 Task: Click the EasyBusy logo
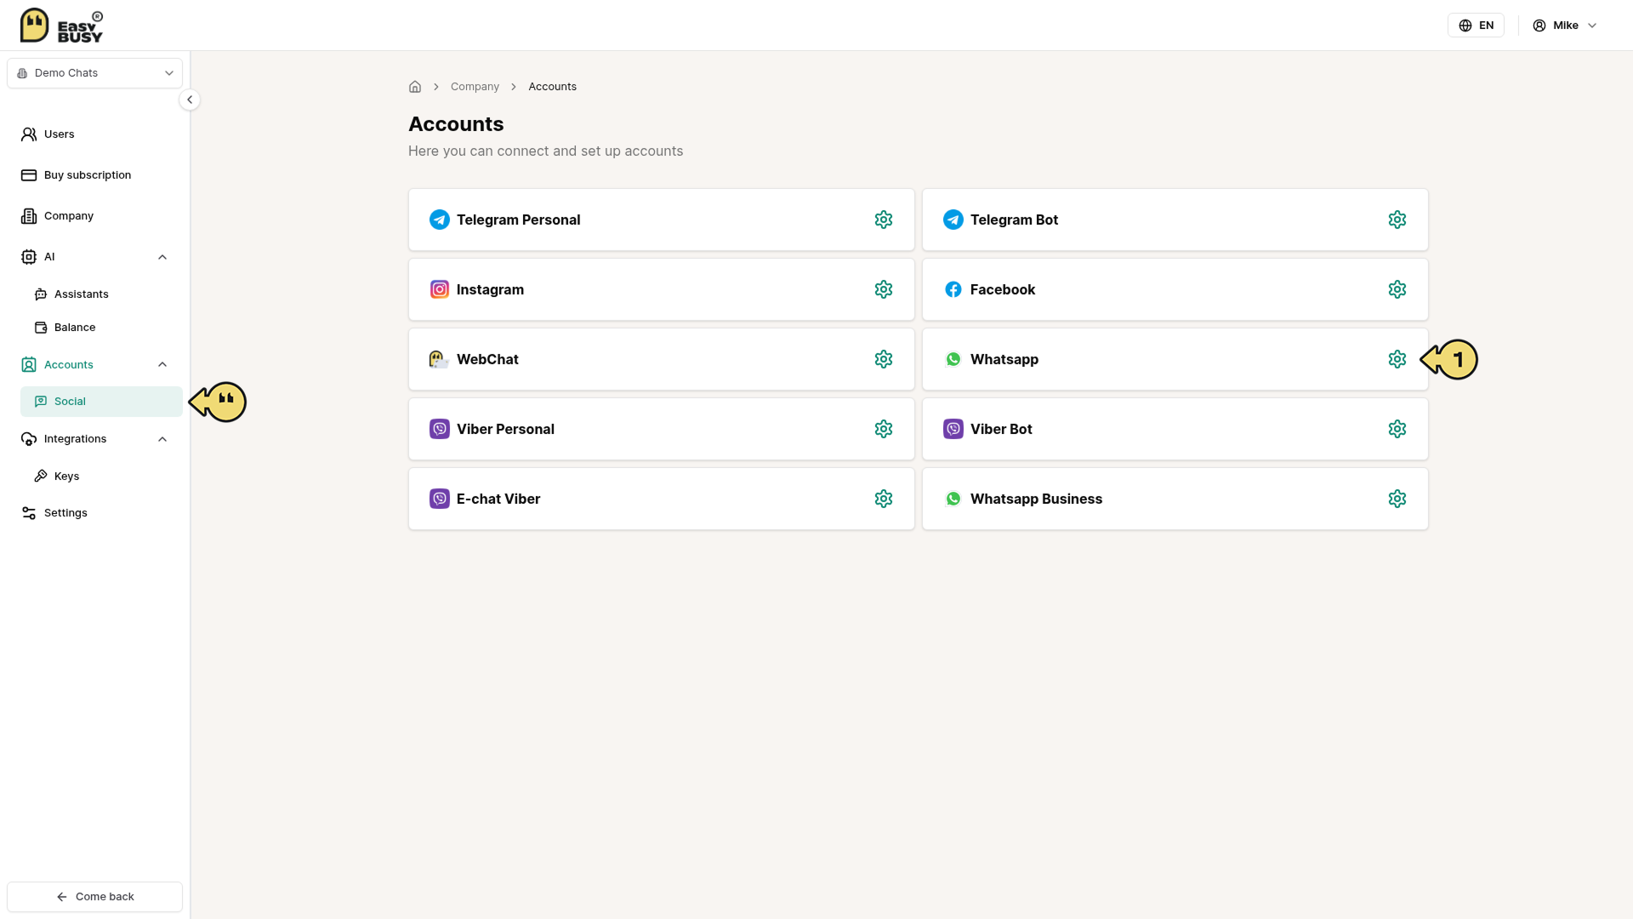pos(61,26)
